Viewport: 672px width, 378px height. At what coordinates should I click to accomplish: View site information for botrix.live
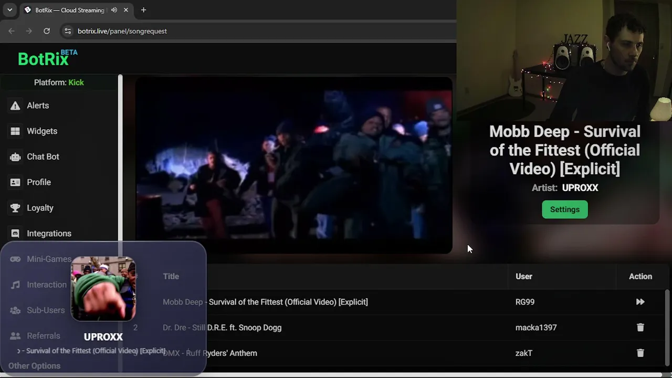click(x=68, y=31)
